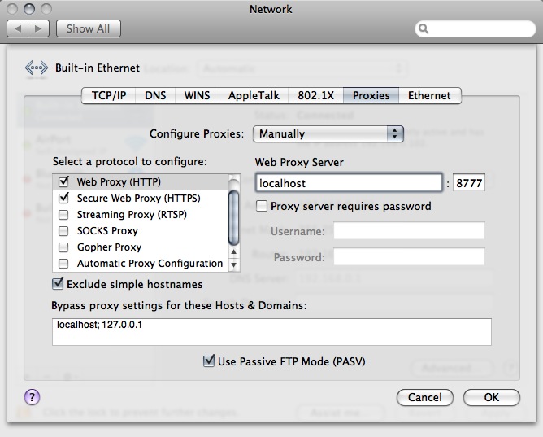Click the Username input field
Viewport: 543px width, 437px height.
coord(409,231)
